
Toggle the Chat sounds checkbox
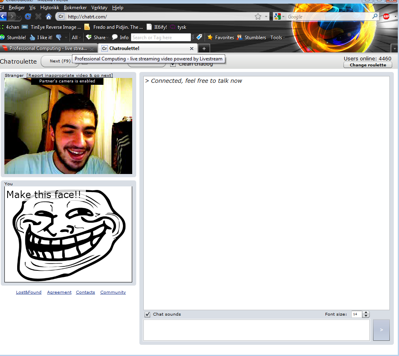point(147,314)
